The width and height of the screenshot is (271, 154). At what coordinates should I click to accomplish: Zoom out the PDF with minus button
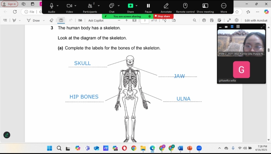coord(119,20)
